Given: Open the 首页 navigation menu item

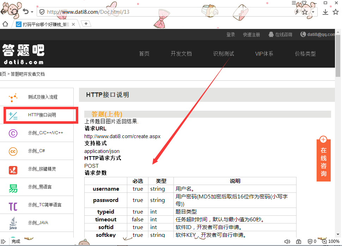Looking at the screenshot, I should coord(144,54).
